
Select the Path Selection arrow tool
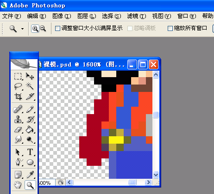click(18, 152)
